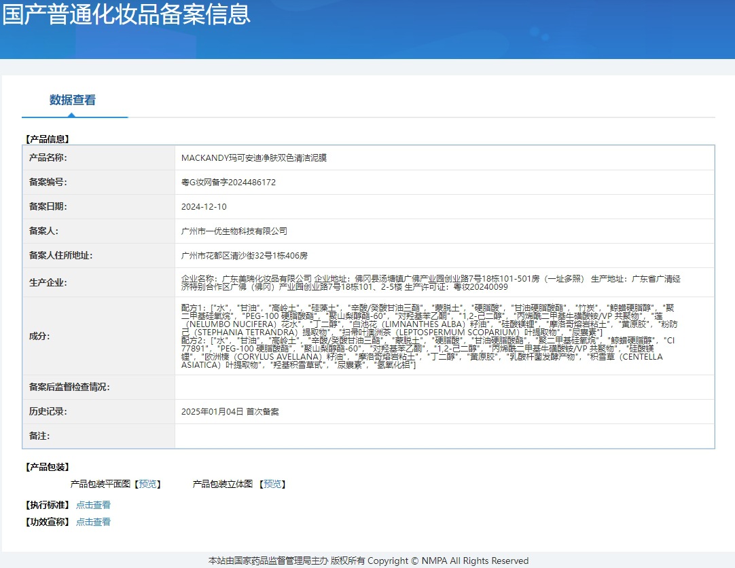
Task: Select company 广州市一优生物科技有限公司
Action: (234, 231)
